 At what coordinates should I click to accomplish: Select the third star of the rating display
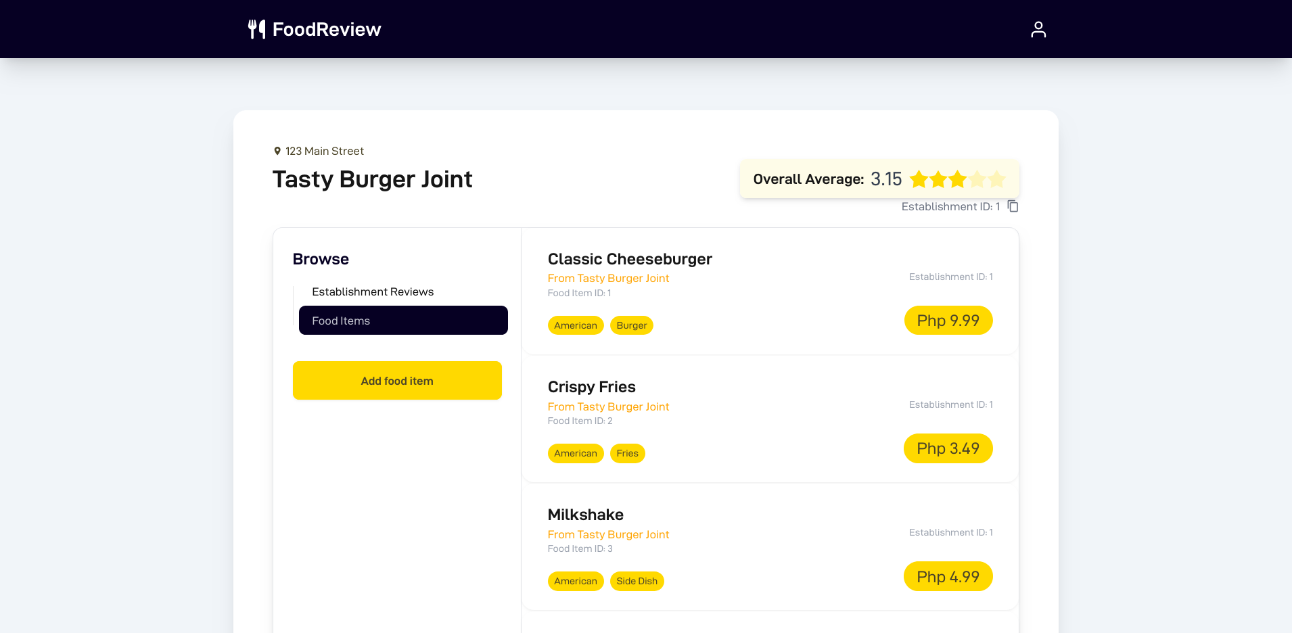[957, 179]
